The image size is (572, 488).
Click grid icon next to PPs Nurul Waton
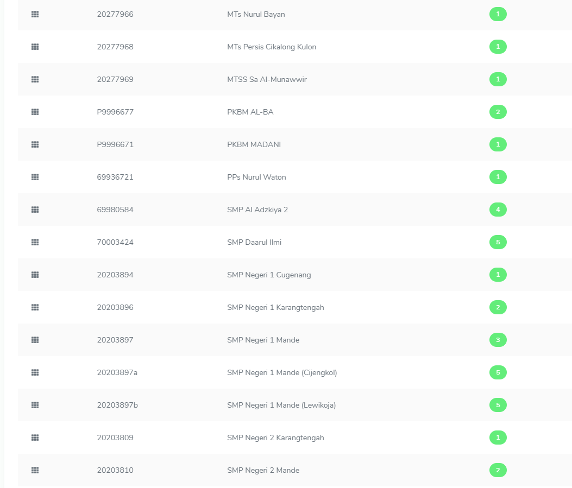[x=35, y=178]
